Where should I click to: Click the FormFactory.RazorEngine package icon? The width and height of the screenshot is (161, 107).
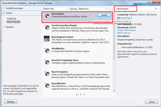[47, 27]
